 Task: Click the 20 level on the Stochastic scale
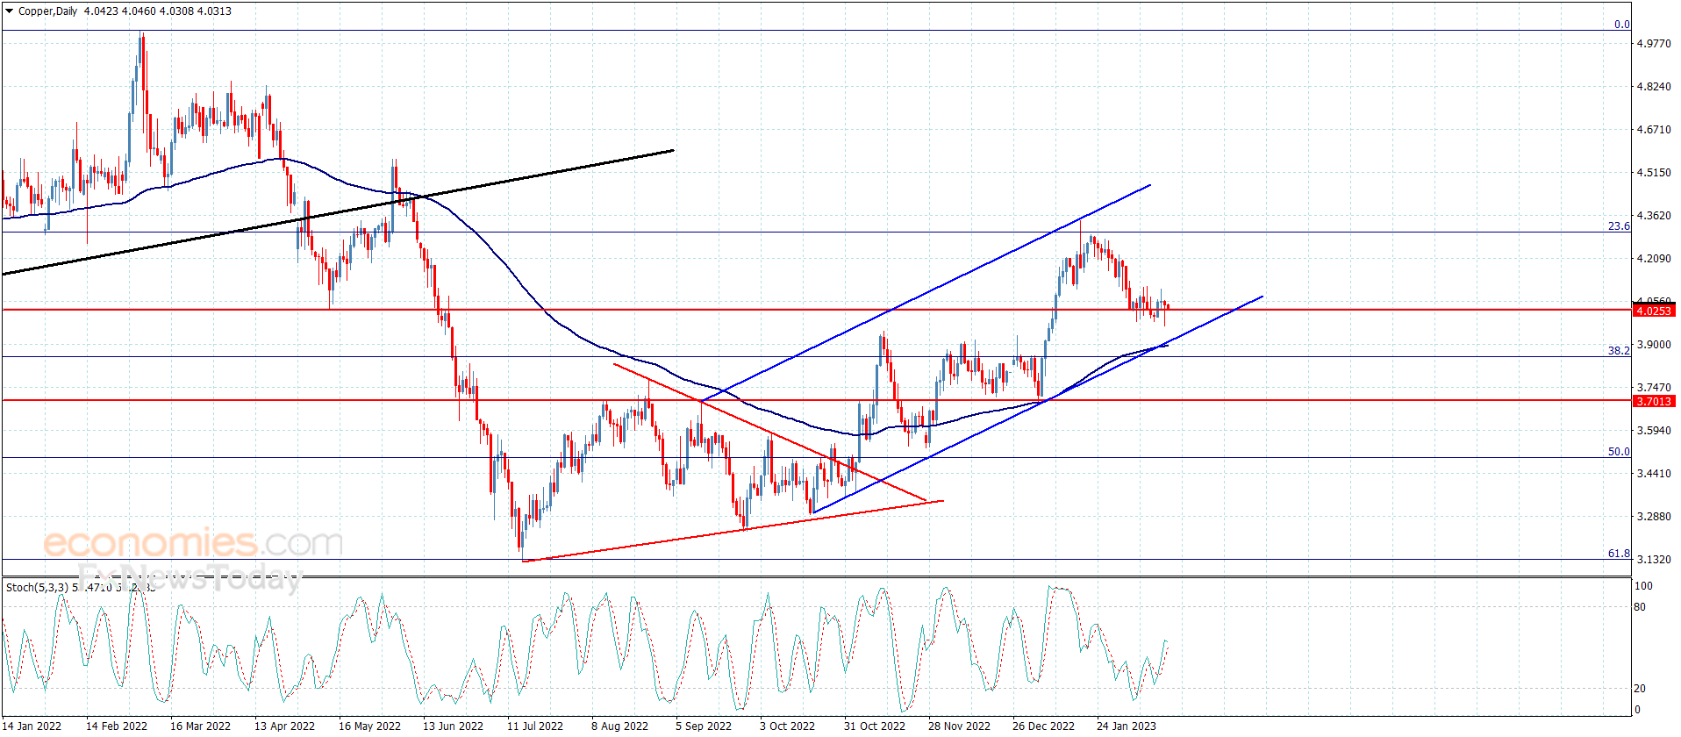[x=1640, y=689]
